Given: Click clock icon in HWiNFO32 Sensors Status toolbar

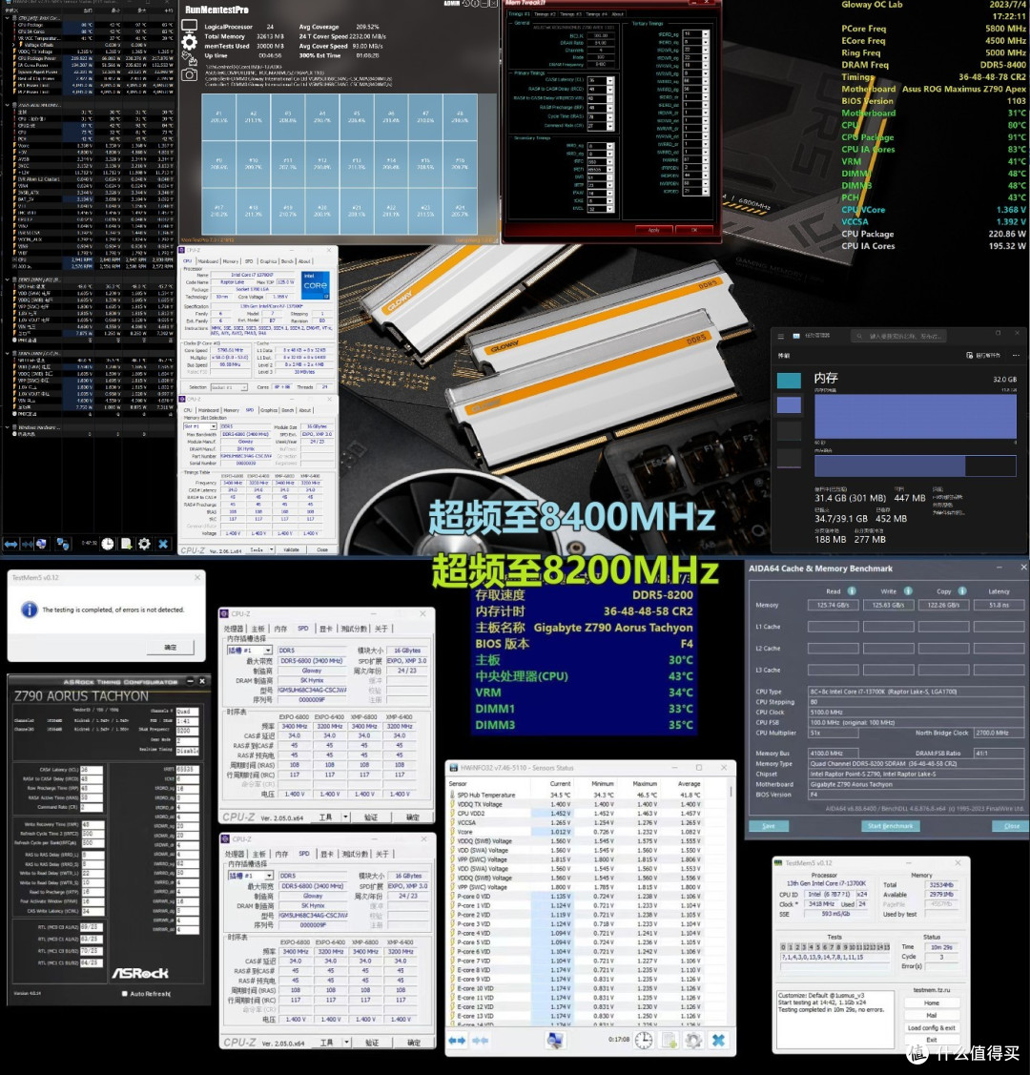Looking at the screenshot, I should click(643, 1040).
